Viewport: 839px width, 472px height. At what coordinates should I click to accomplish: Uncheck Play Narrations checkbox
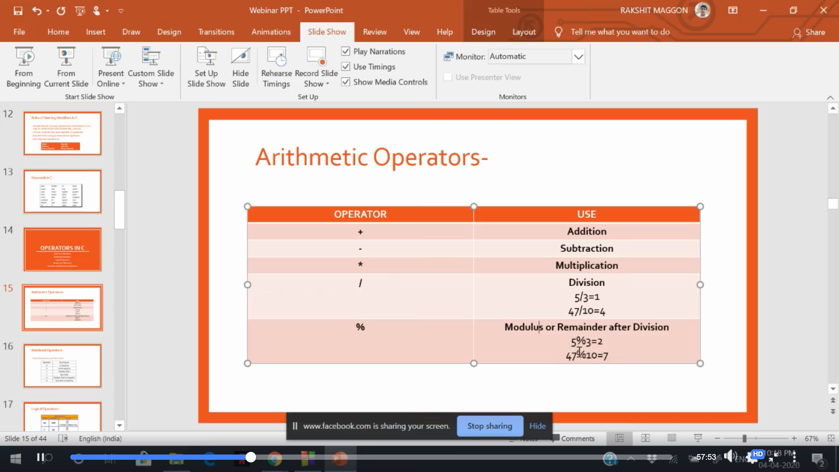346,52
